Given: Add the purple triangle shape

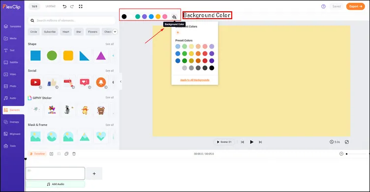Looking at the screenshot, I should pyautogui.click(x=101, y=56).
